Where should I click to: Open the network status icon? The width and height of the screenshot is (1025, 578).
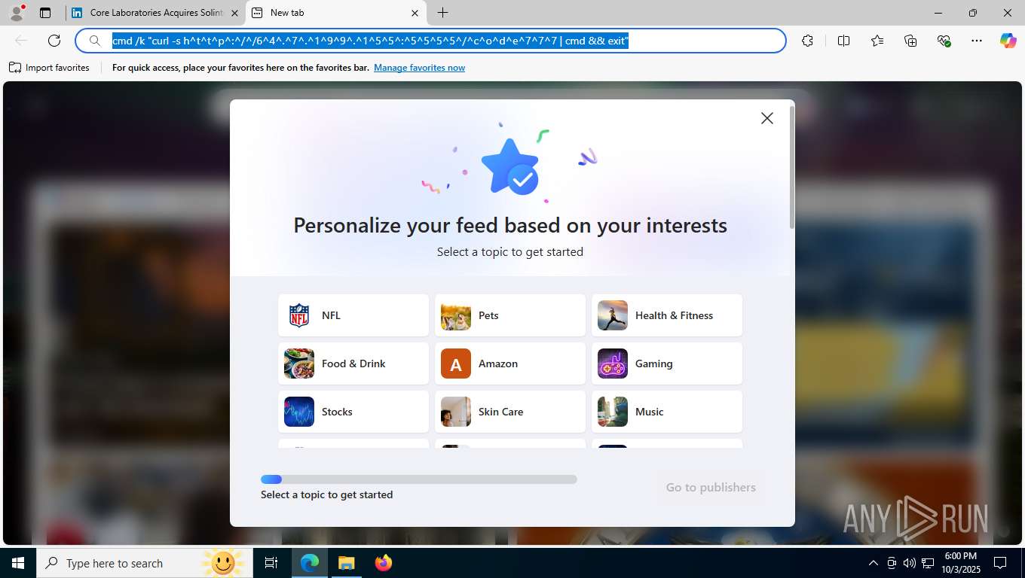(928, 563)
